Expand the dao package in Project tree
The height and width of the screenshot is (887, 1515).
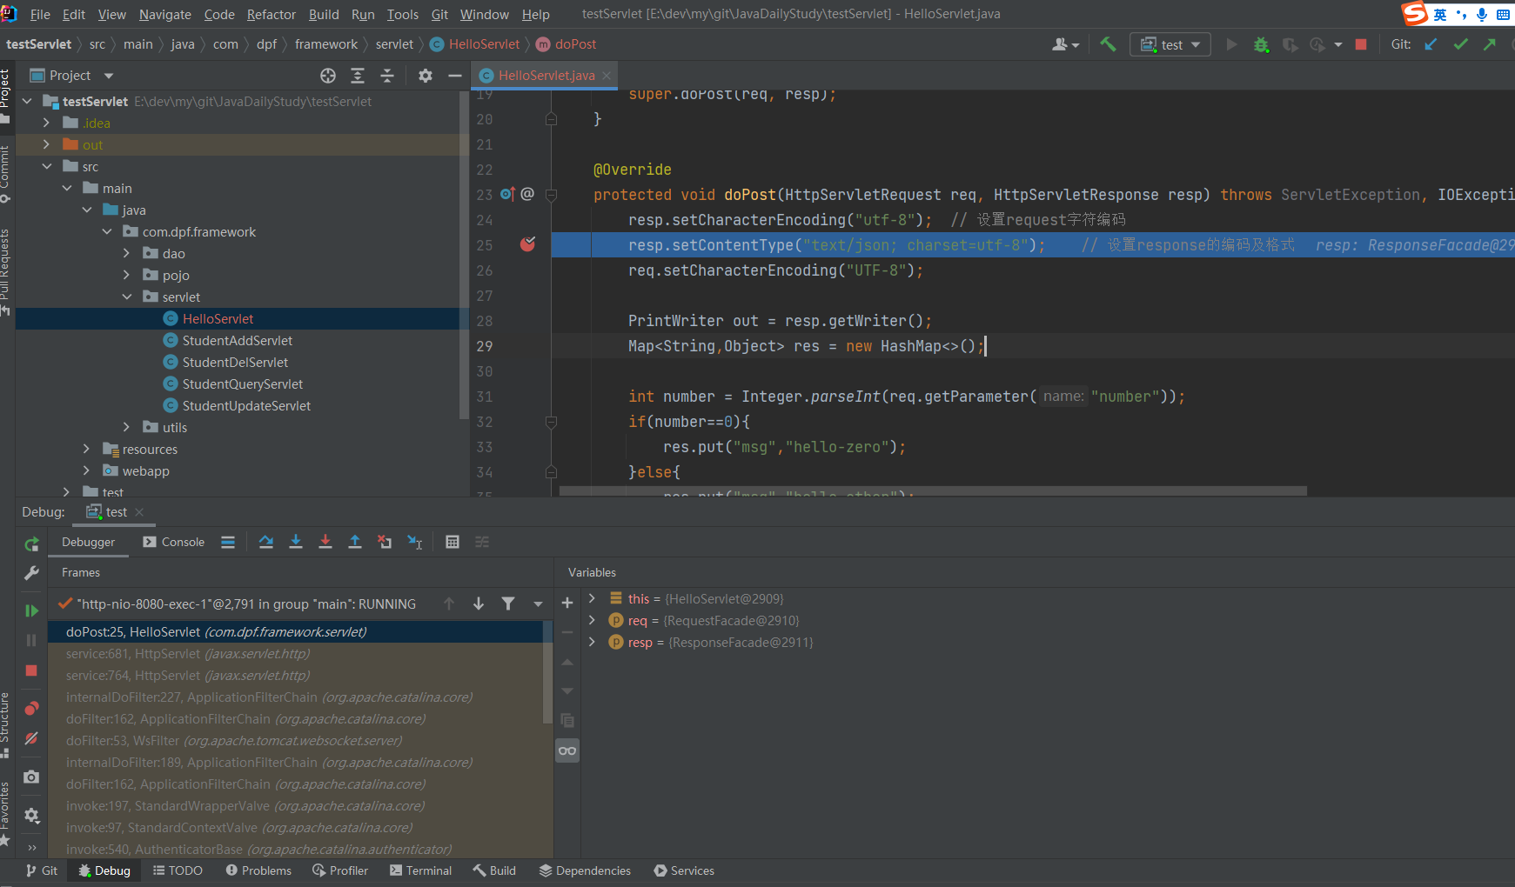pyautogui.click(x=127, y=253)
